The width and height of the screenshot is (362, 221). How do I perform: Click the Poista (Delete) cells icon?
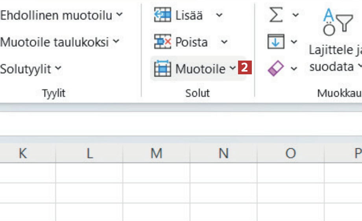point(162,42)
